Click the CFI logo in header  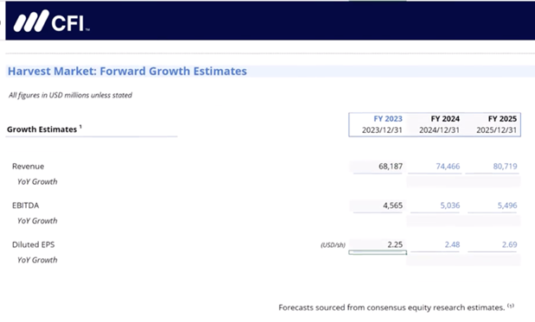52,21
